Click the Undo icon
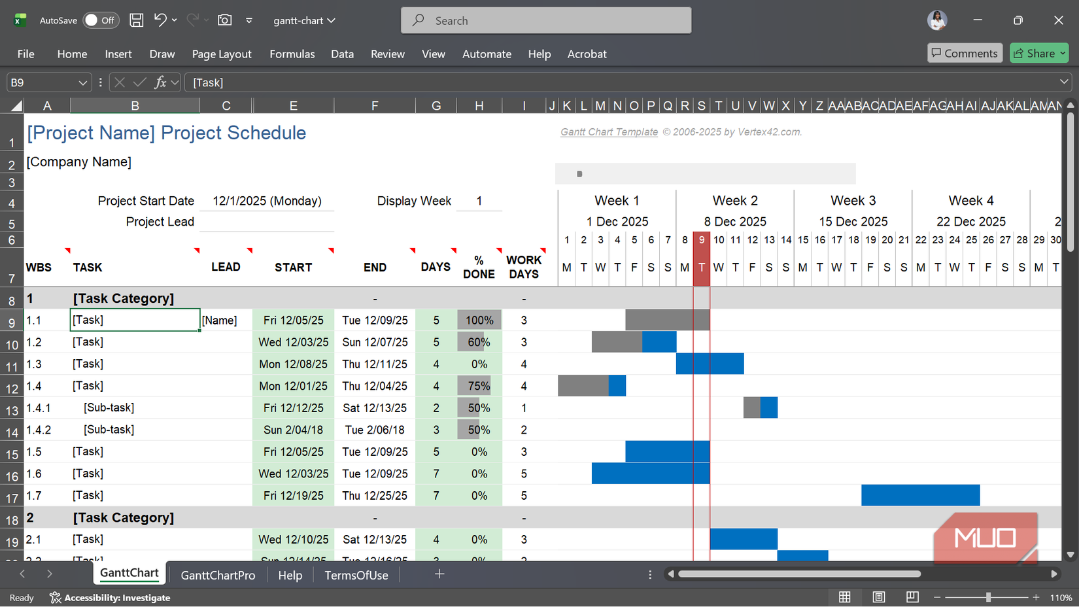The width and height of the screenshot is (1079, 607). 160,20
